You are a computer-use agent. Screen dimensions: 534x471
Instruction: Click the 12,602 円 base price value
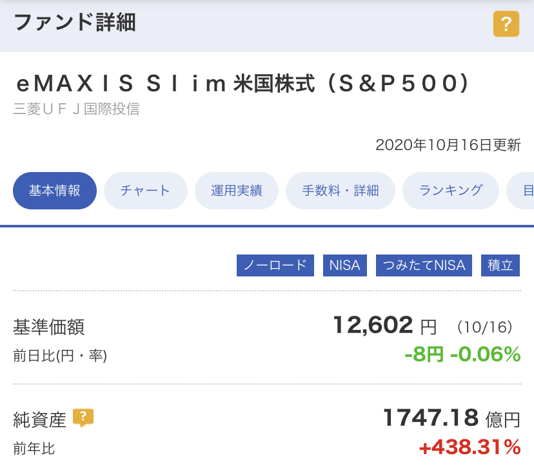[x=385, y=325]
